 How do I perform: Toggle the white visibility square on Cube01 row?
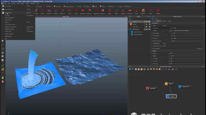(x=150, y=24)
